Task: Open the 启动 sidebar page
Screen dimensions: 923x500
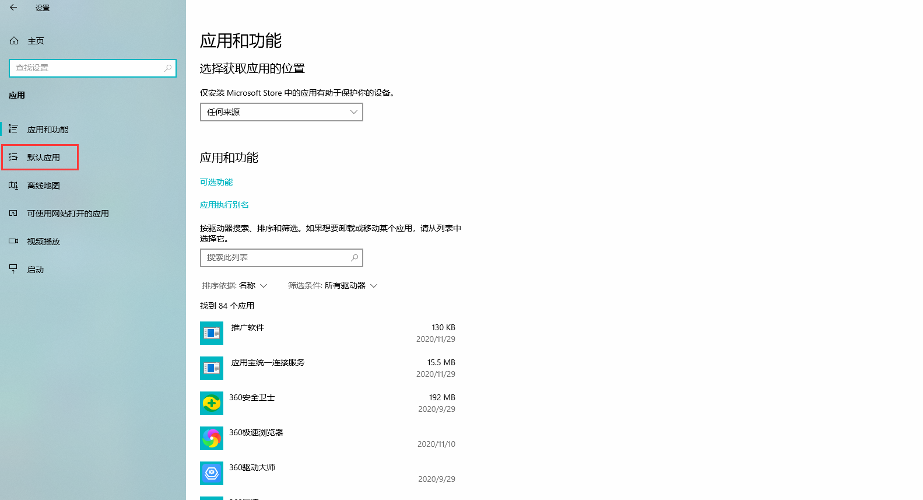Action: click(36, 270)
